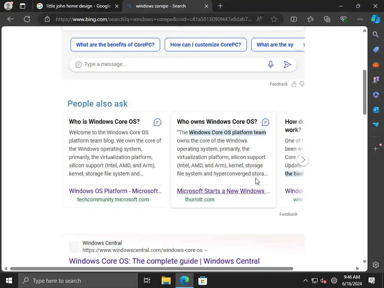Screen dimensions: 384x288
Task: Click the horizontal scrollbar thumb
Action: (x=151, y=268)
